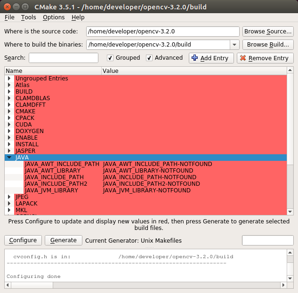Screen dimensions: 298x293
Task: Select the JAVA_AWT_LIBRARY entry name
Action: point(53,171)
